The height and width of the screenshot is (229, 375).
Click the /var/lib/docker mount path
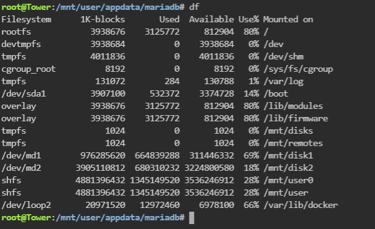pos(301,205)
